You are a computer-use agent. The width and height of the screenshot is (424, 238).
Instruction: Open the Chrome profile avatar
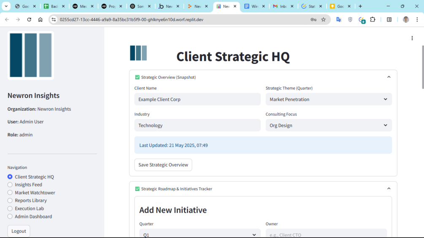[406, 19]
